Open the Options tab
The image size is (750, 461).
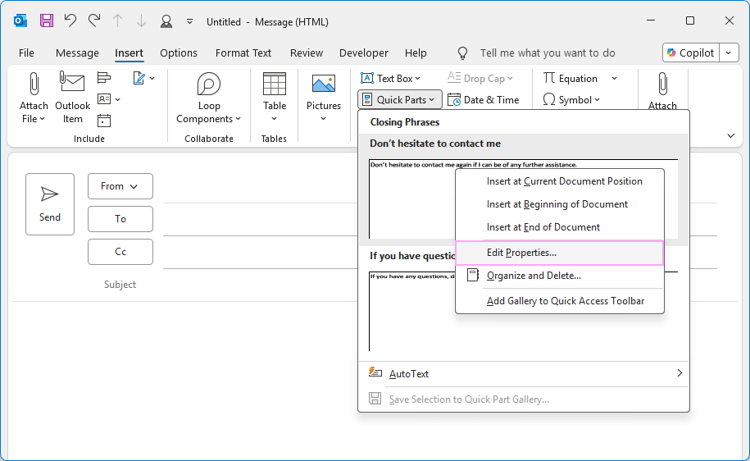179,53
